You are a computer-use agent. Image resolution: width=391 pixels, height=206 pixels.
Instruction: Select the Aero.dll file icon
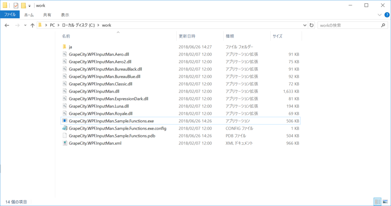[x=65, y=54]
